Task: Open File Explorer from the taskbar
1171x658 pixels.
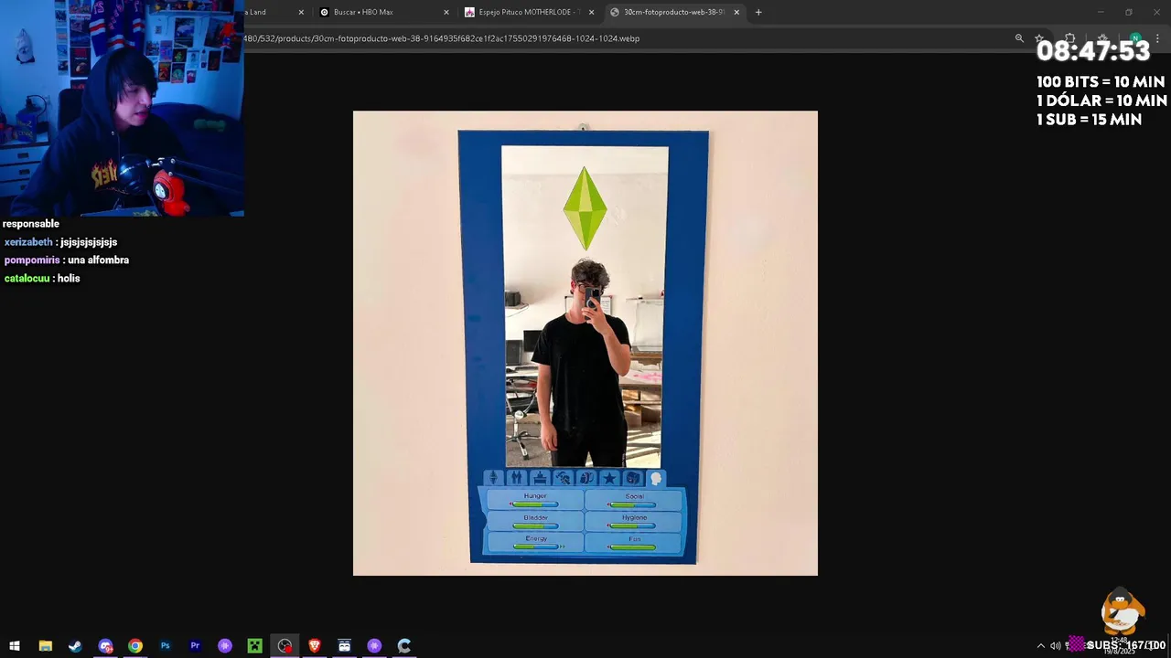Action: click(x=45, y=646)
